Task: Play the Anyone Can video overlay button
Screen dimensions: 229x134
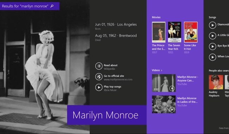Action: [x=172, y=88]
